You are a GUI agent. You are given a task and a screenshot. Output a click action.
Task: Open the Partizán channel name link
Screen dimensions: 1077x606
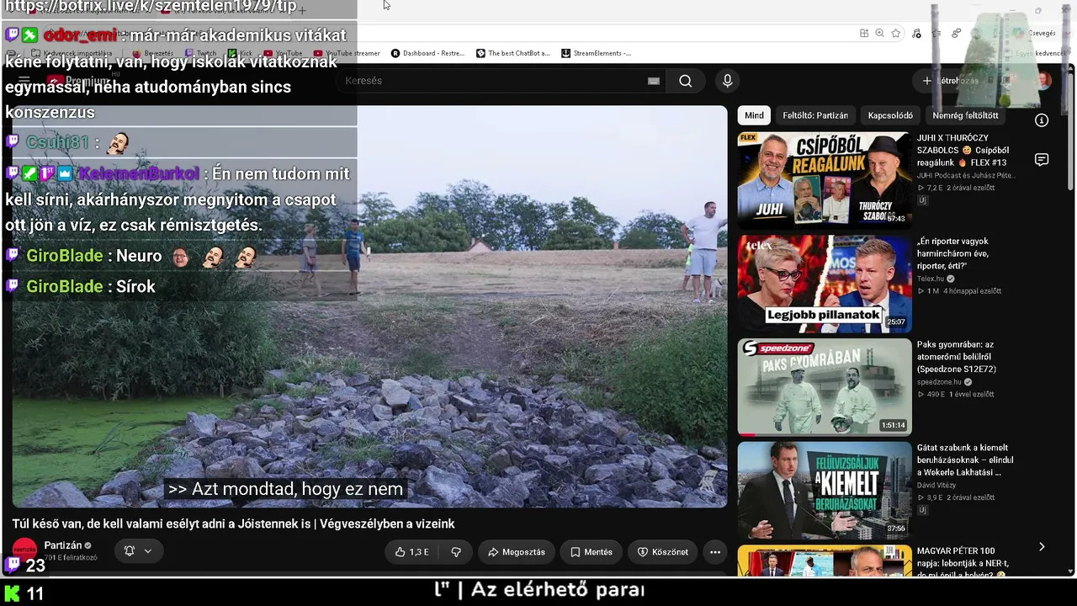click(63, 545)
